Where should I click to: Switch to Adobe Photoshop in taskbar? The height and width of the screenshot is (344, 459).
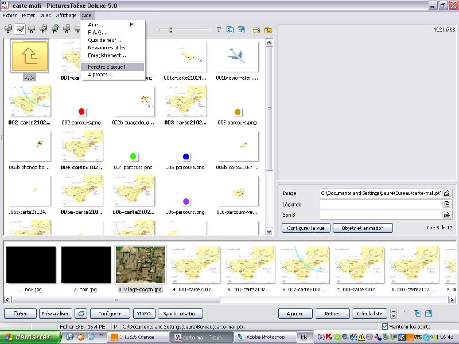(x=265, y=337)
